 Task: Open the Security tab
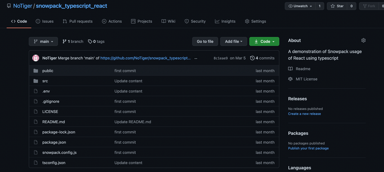tap(195, 21)
